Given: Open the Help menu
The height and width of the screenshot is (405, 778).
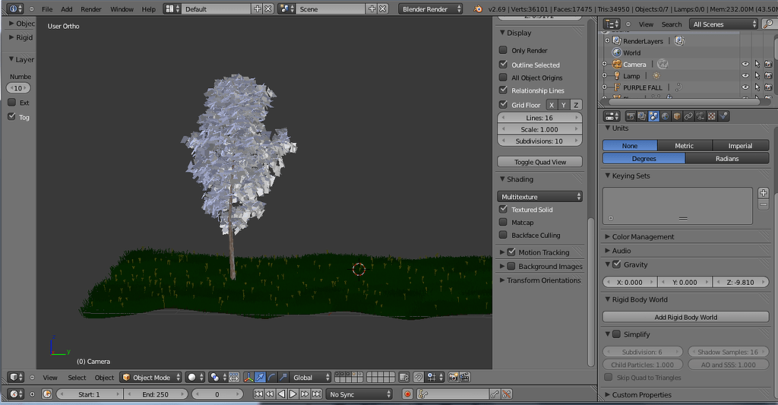Looking at the screenshot, I should (148, 9).
